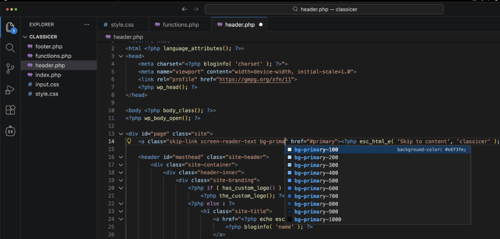The height and width of the screenshot is (239, 500).
Task: Click the back navigation arrow
Action: pyautogui.click(x=184, y=9)
